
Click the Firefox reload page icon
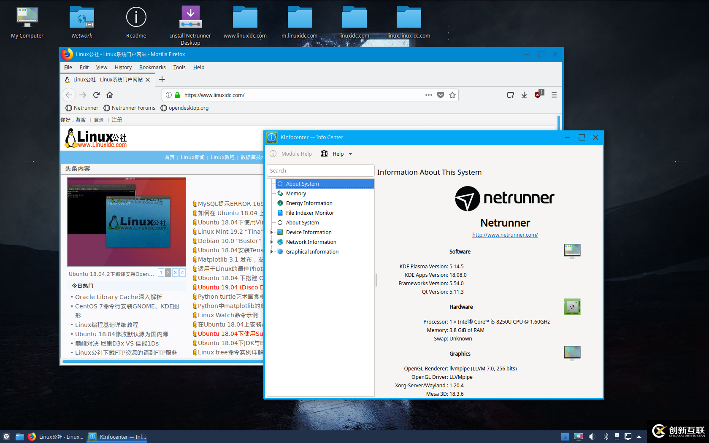[x=96, y=95]
